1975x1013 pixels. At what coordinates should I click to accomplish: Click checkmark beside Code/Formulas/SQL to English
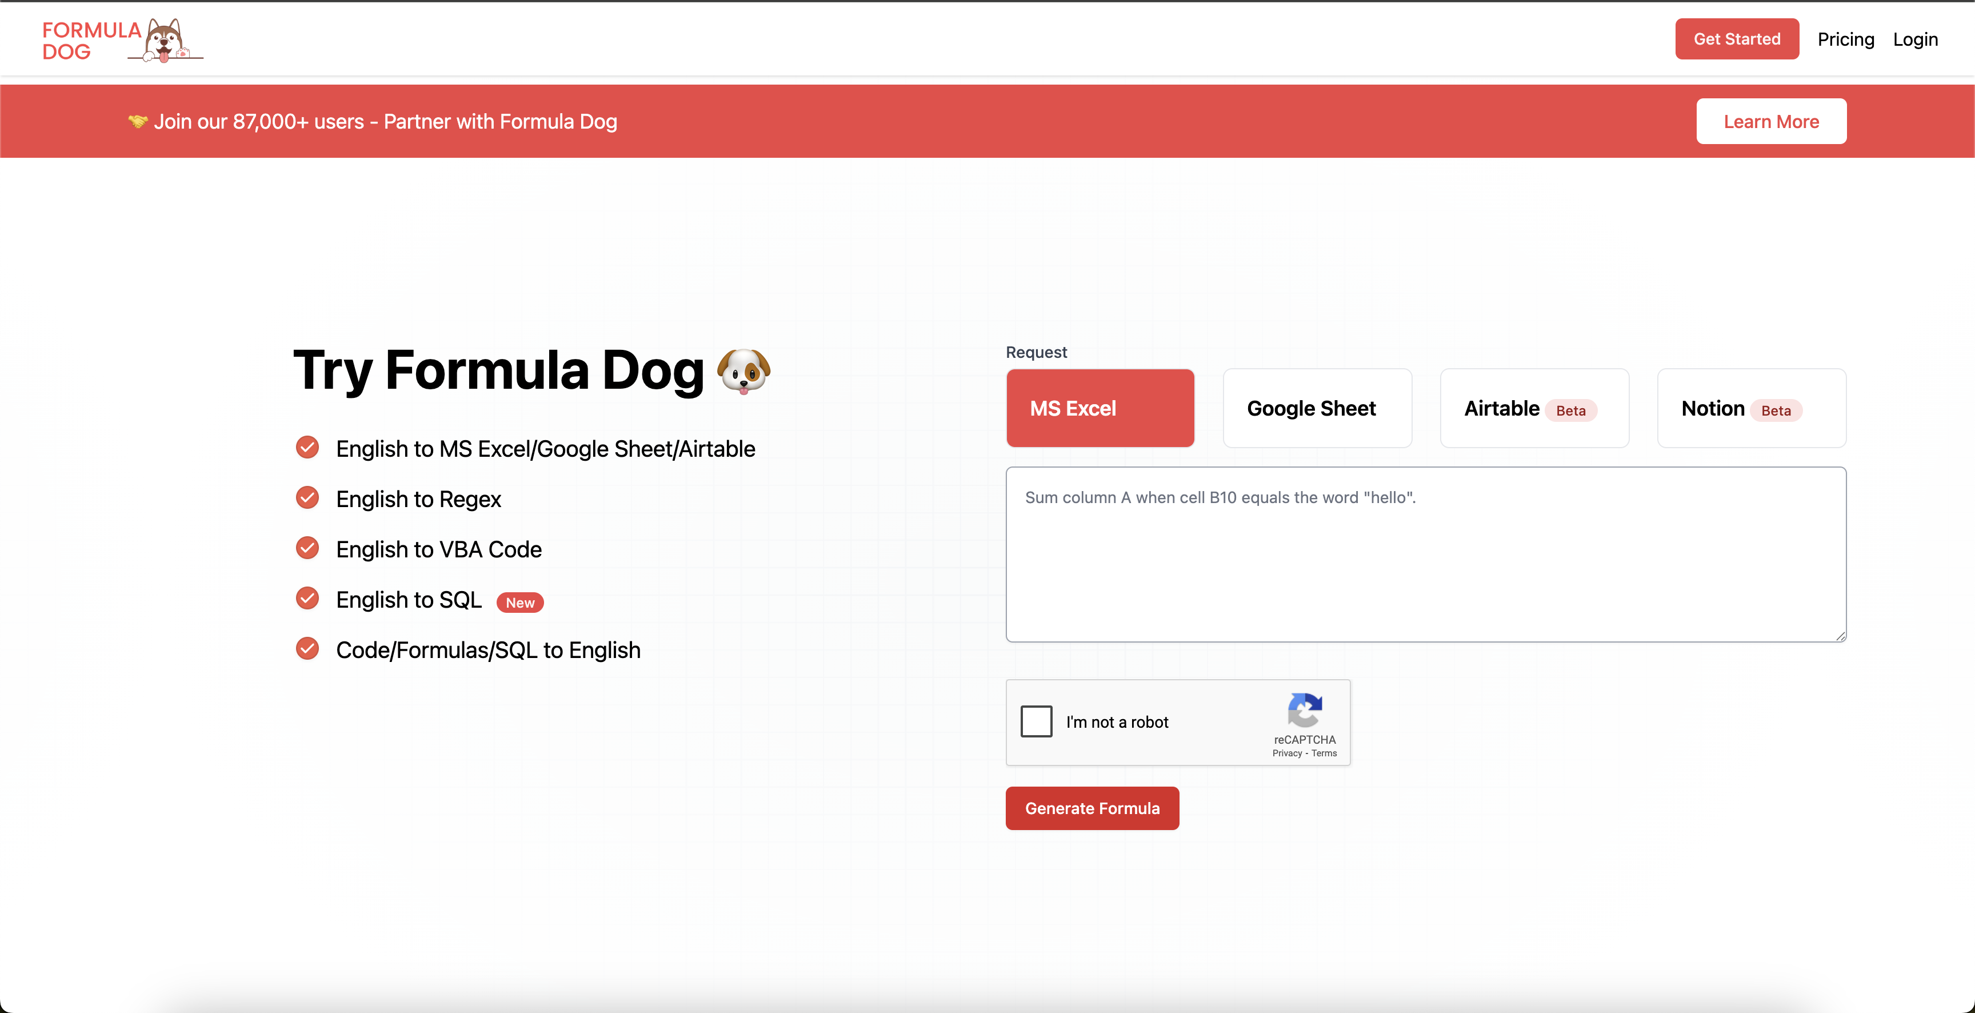click(307, 649)
